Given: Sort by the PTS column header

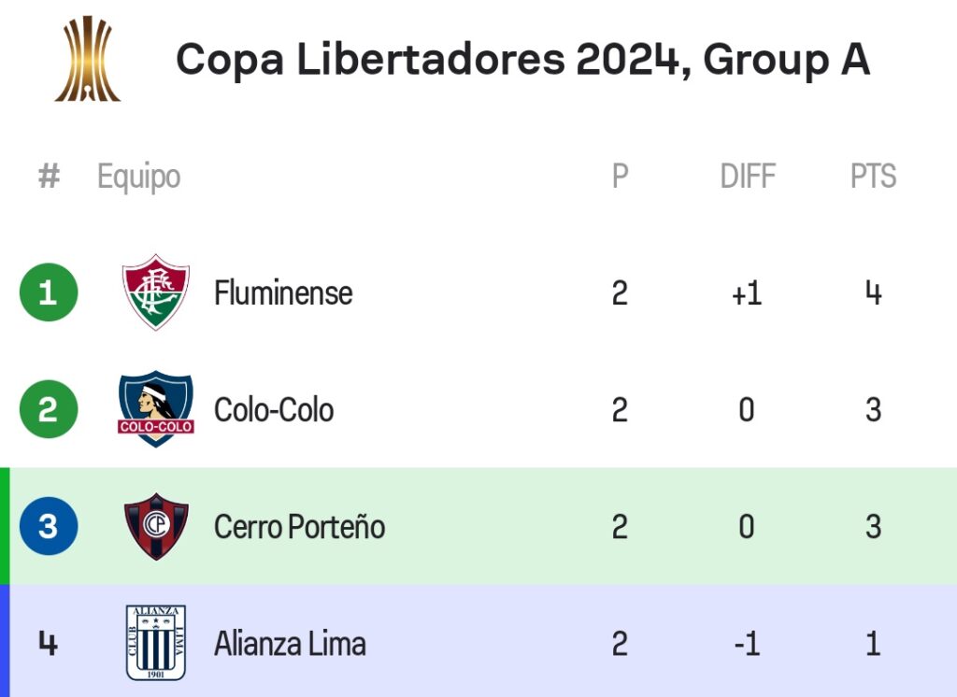Looking at the screenshot, I should pyautogui.click(x=874, y=177).
